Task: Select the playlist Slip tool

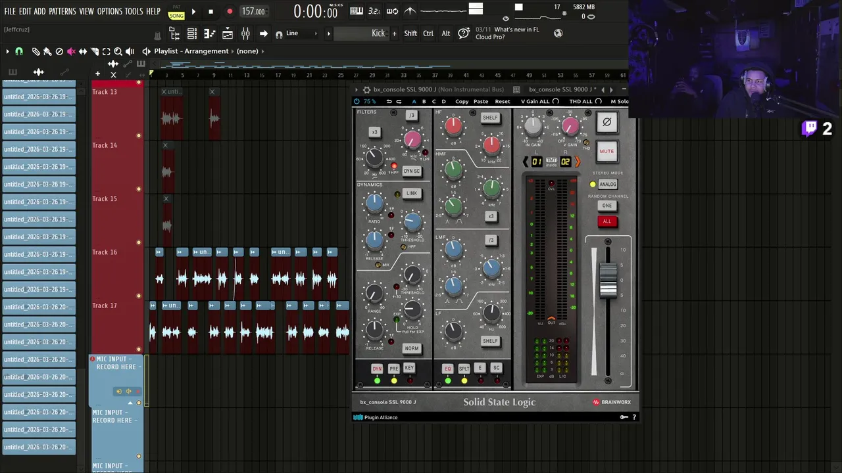Action: point(83,51)
